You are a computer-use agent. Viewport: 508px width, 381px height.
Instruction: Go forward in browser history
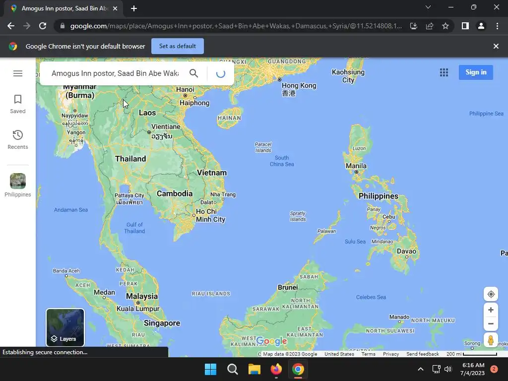tap(27, 26)
